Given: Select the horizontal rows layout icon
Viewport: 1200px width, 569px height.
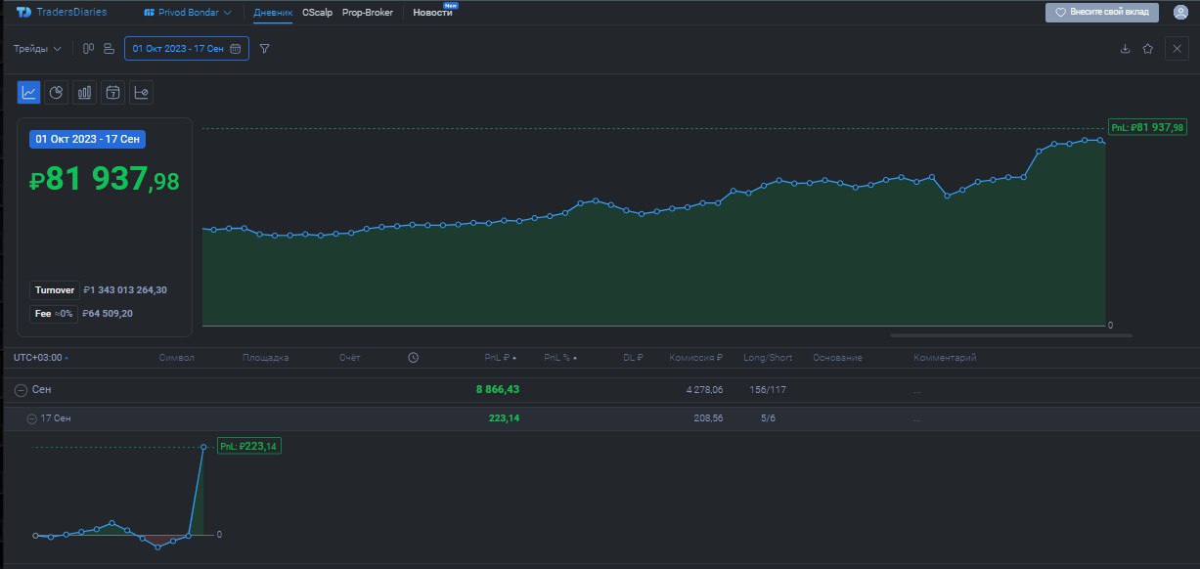Looking at the screenshot, I should coord(109,49).
